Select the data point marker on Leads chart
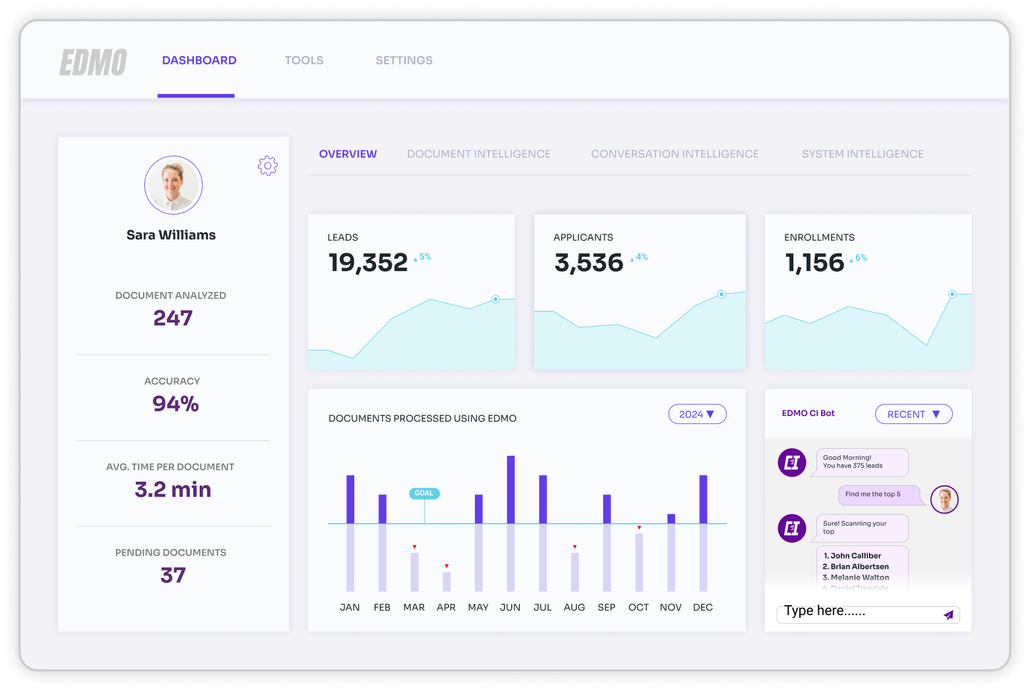Image resolution: width=1030 pixels, height=690 pixels. click(495, 299)
